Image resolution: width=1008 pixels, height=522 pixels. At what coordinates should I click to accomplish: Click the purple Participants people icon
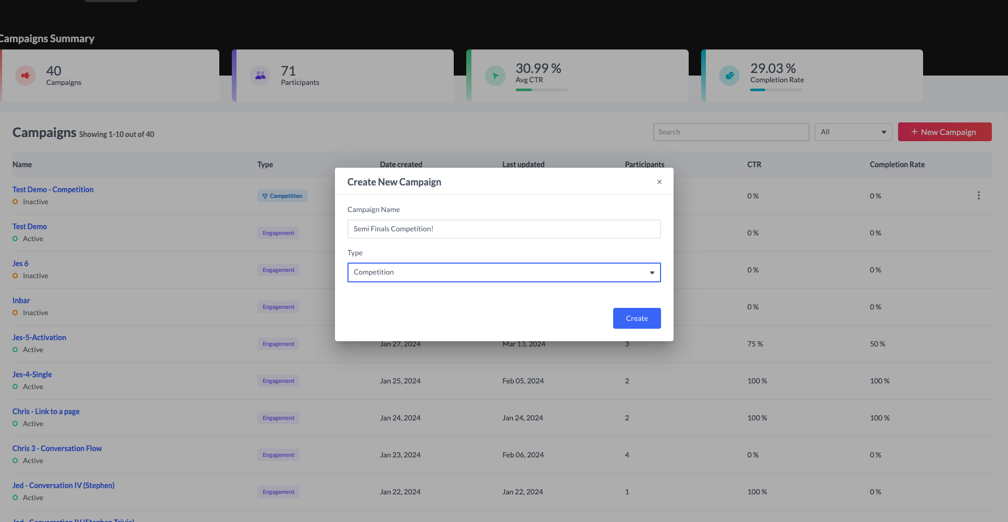coord(260,76)
